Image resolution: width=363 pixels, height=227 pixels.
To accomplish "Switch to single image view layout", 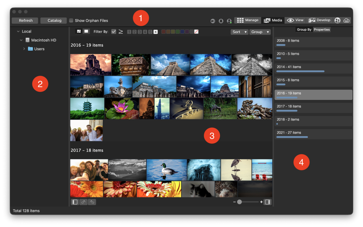I will tap(86, 31).
